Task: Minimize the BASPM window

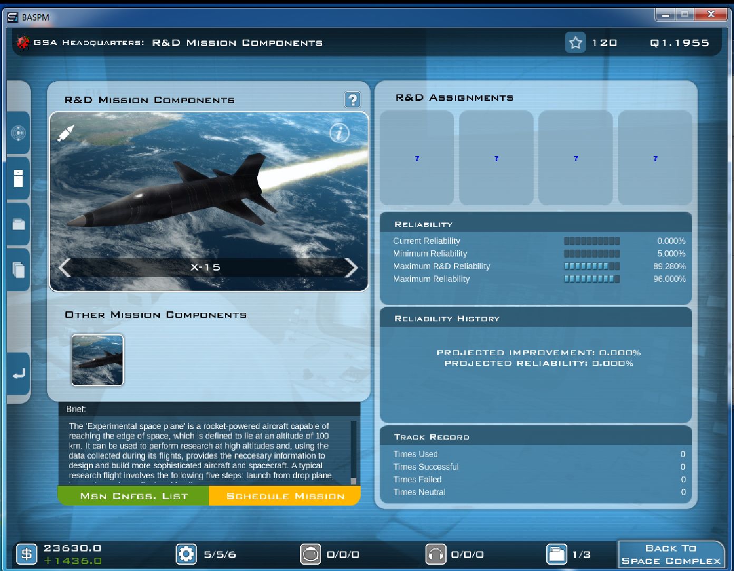Action: 665,15
